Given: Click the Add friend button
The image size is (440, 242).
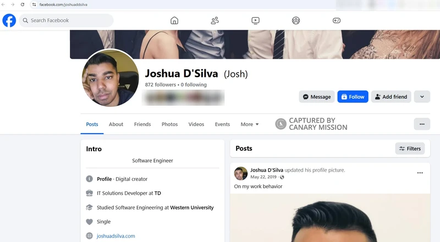Looking at the screenshot, I should pyautogui.click(x=391, y=97).
